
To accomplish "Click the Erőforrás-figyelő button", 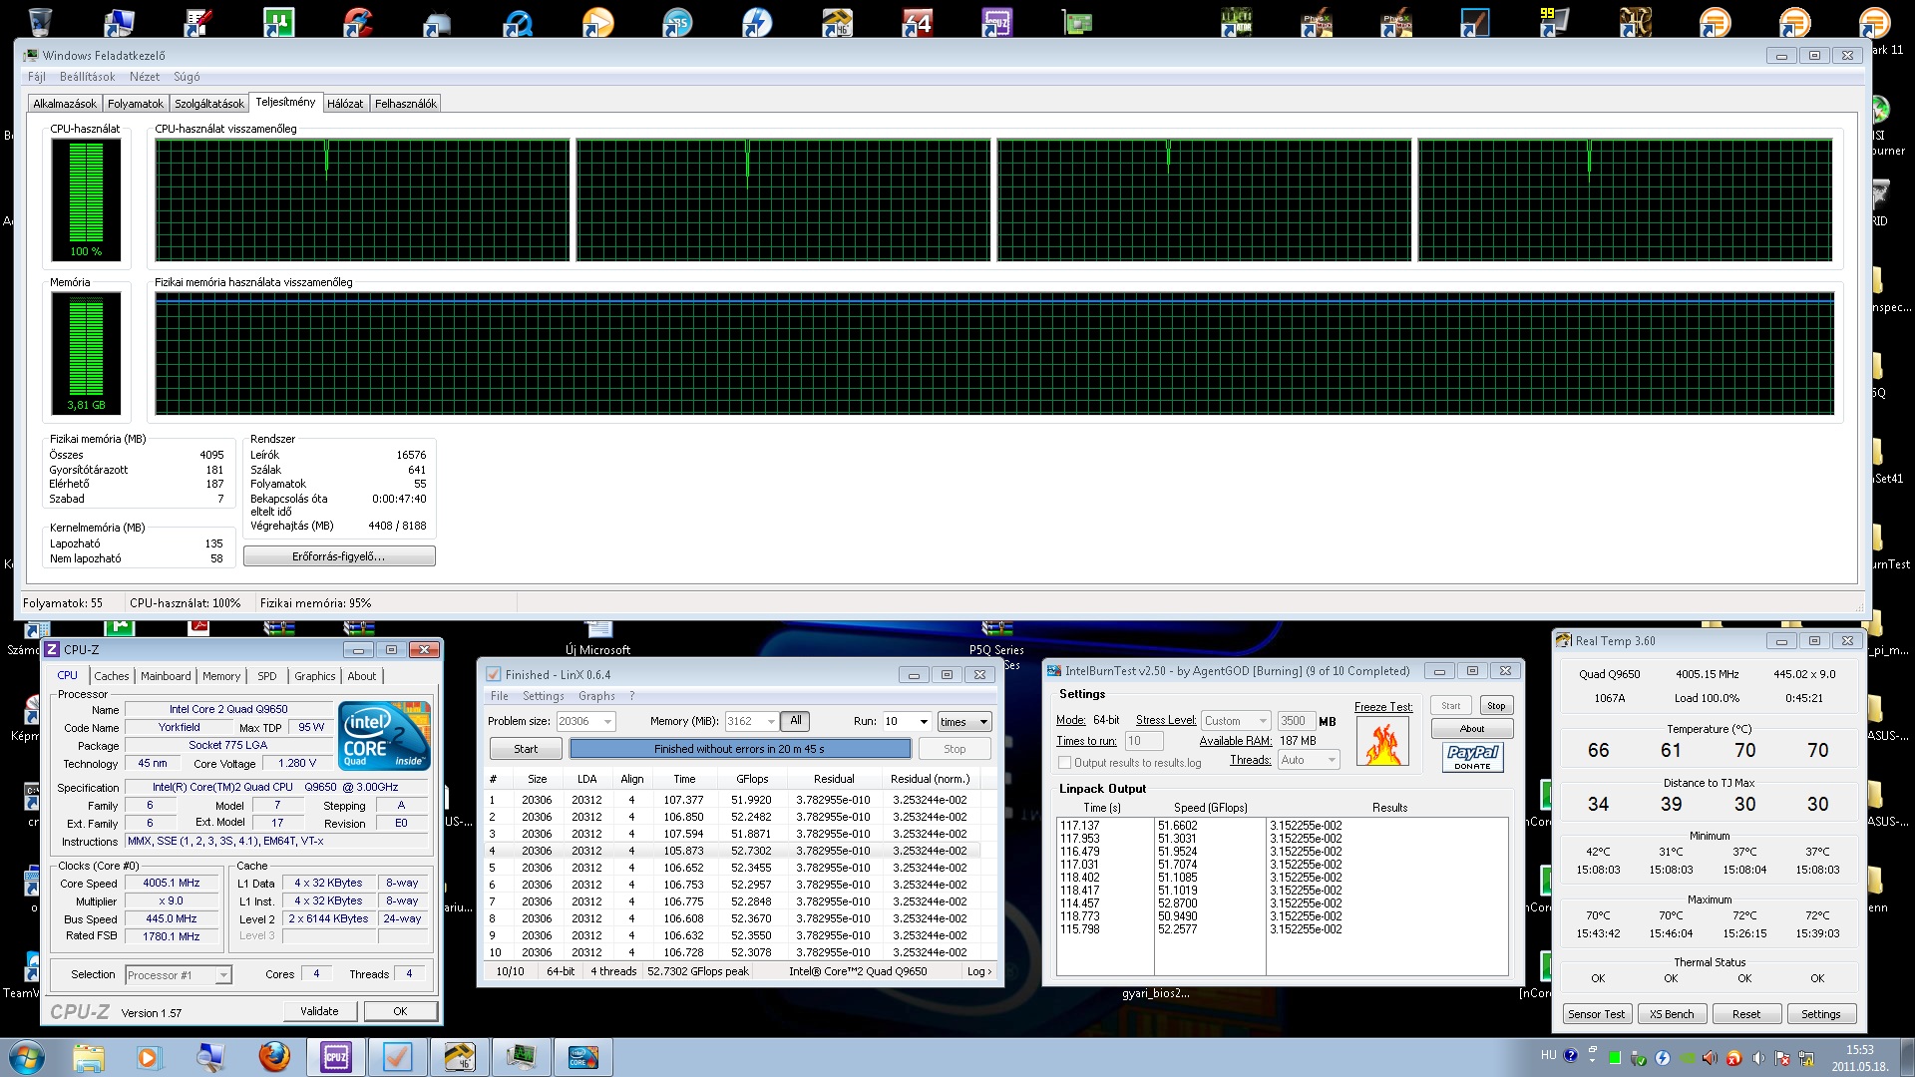I will point(339,556).
